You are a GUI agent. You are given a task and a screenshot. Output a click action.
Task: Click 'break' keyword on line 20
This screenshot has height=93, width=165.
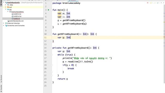point(71,68)
